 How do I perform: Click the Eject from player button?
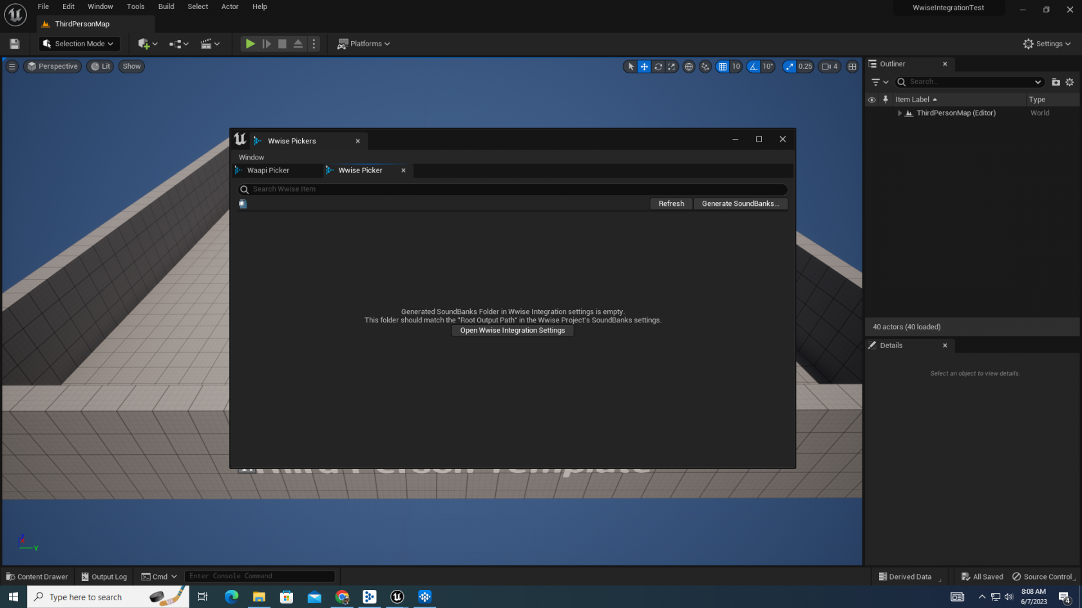point(298,44)
